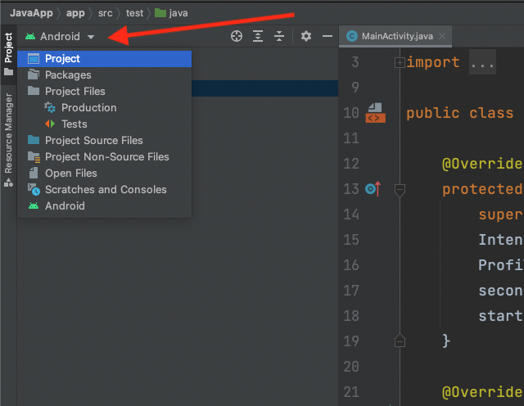The height and width of the screenshot is (406, 524).
Task: Click the closing brace on line 19
Action: [x=446, y=341]
